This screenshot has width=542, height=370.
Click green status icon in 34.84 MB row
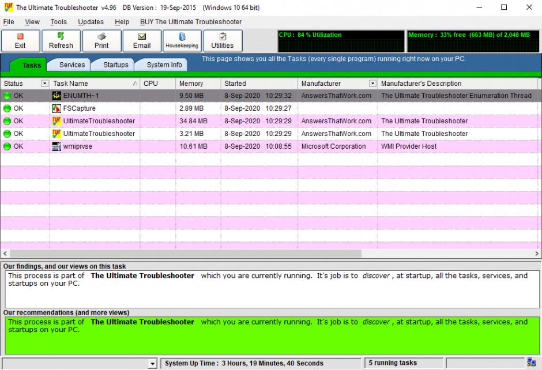pyautogui.click(x=7, y=121)
